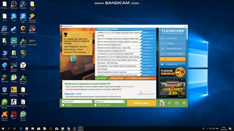The width and height of the screenshot is (234, 131).
Task: Open 'Online с друзьями' sidebar item
Action: click(173, 53)
